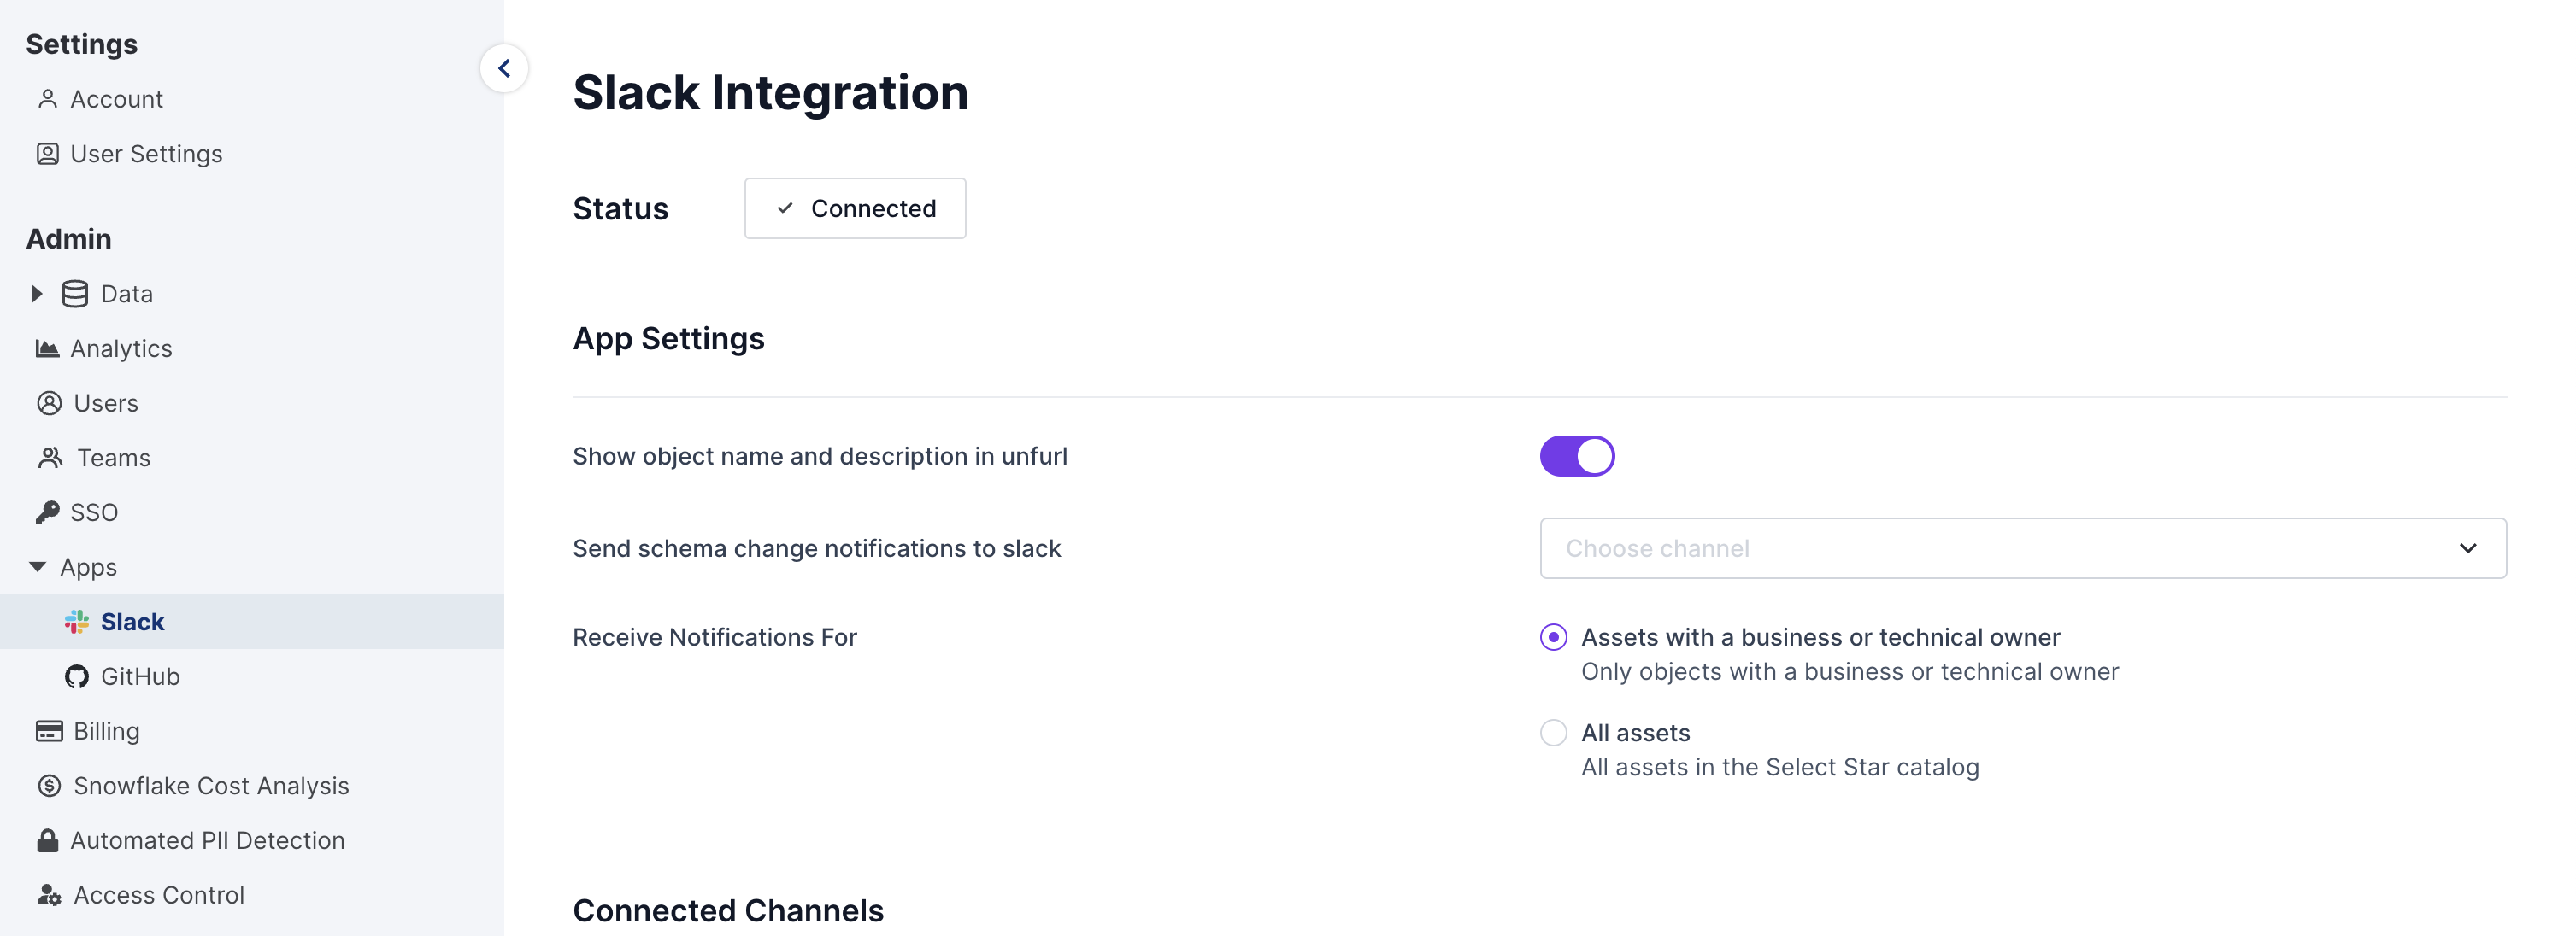Click the Automated PII Detection lock icon
Image resolution: width=2576 pixels, height=936 pixels.
pos(47,840)
